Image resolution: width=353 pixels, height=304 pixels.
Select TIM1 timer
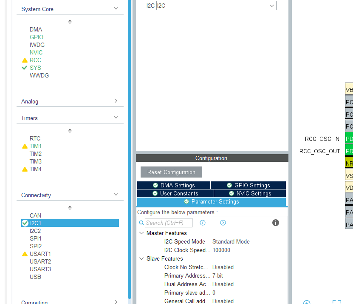coord(36,146)
